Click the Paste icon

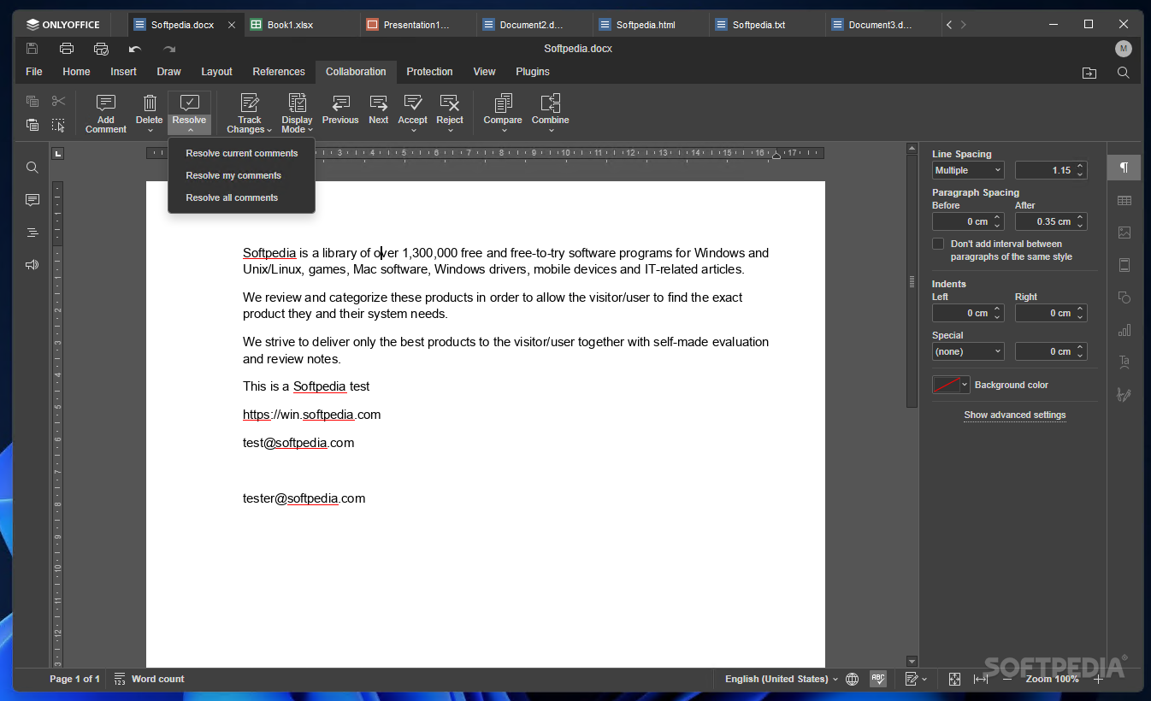coord(32,125)
